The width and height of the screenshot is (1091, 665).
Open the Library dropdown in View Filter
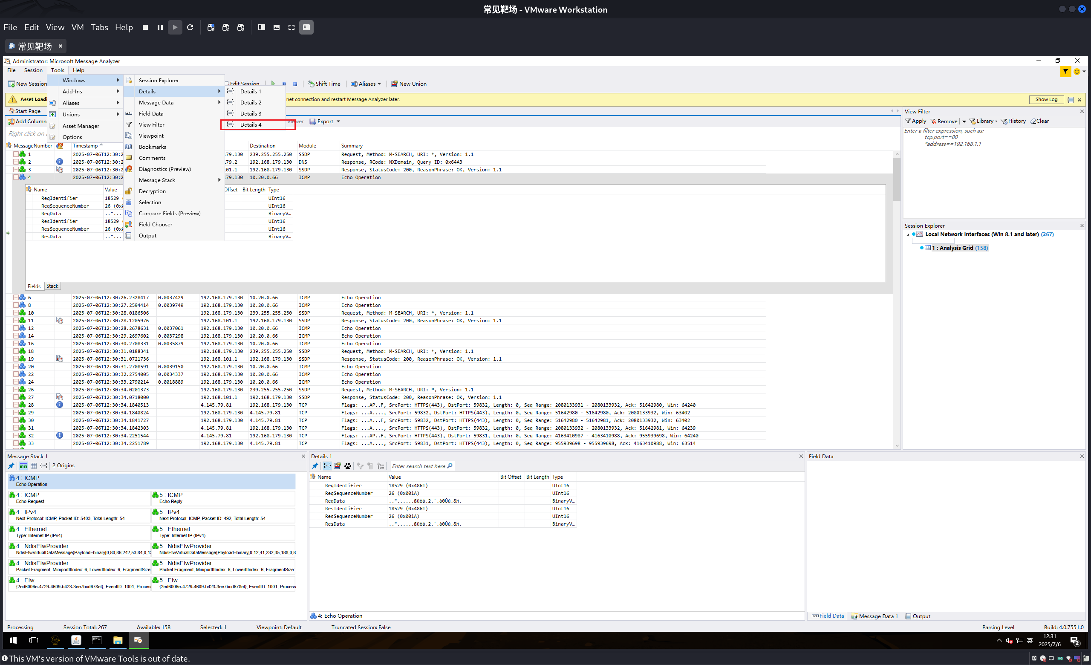click(x=984, y=121)
